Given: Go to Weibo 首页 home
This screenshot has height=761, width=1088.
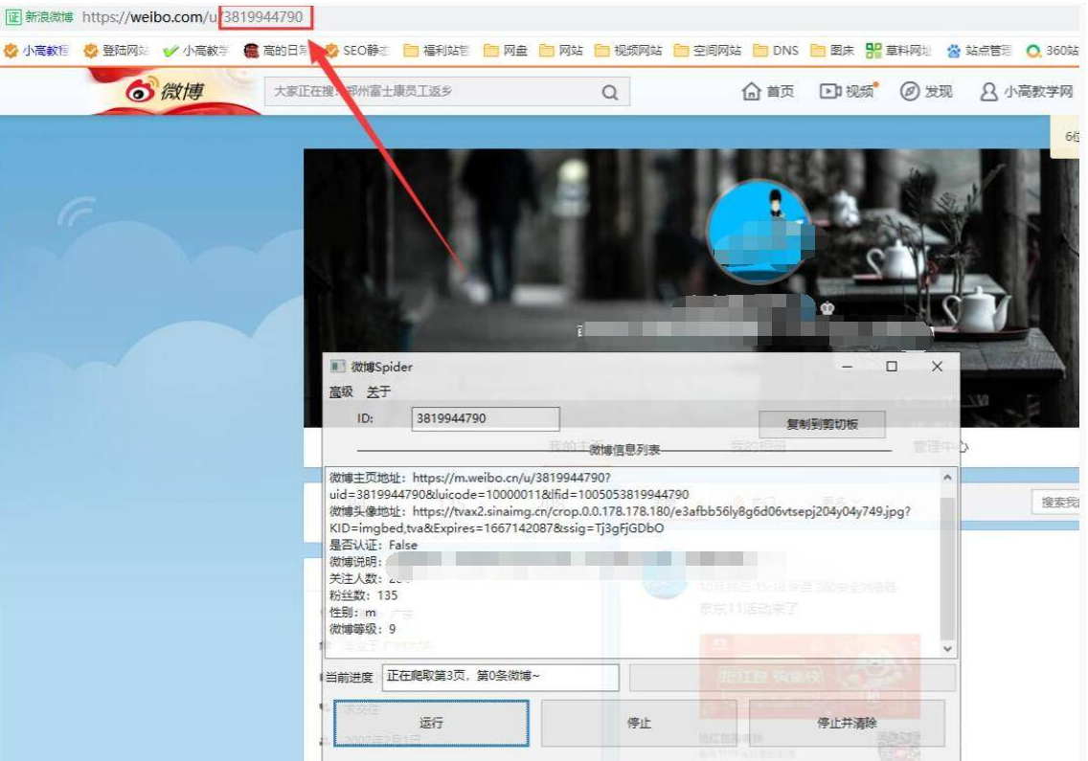Looking at the screenshot, I should (768, 91).
